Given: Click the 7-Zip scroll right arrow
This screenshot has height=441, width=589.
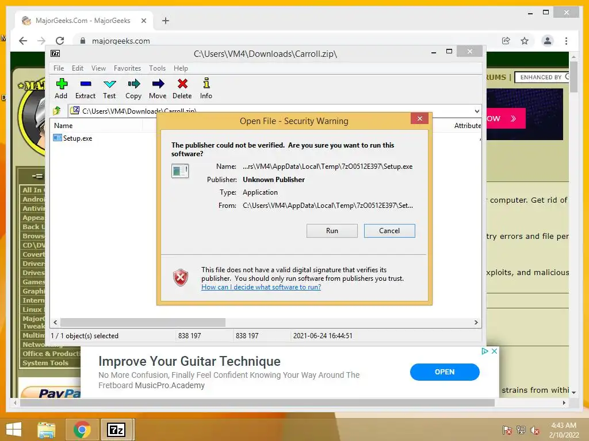Looking at the screenshot, I should pyautogui.click(x=476, y=322).
